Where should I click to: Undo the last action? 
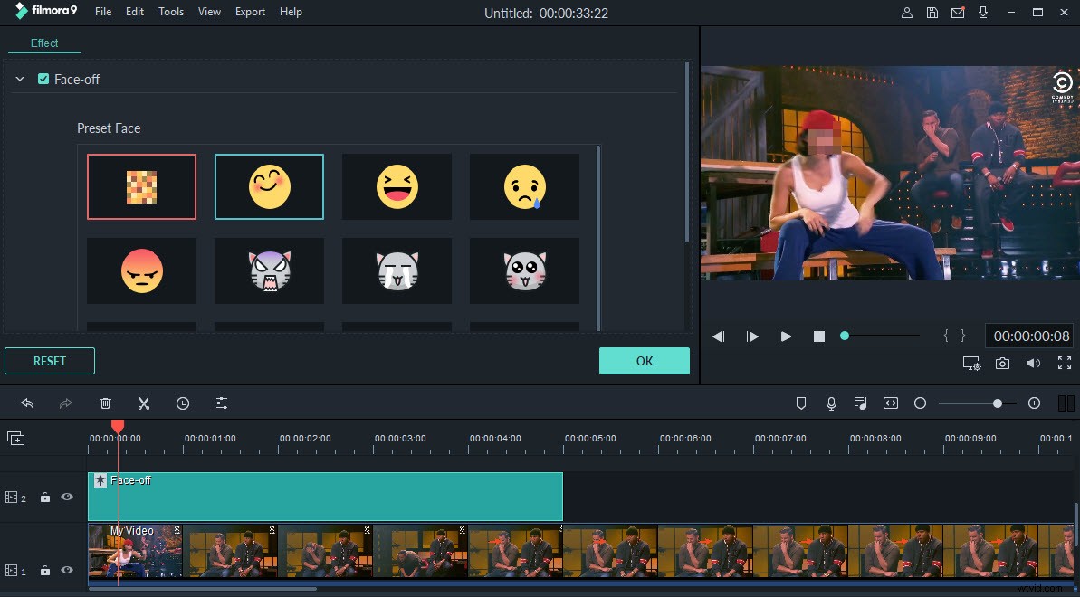(x=27, y=403)
